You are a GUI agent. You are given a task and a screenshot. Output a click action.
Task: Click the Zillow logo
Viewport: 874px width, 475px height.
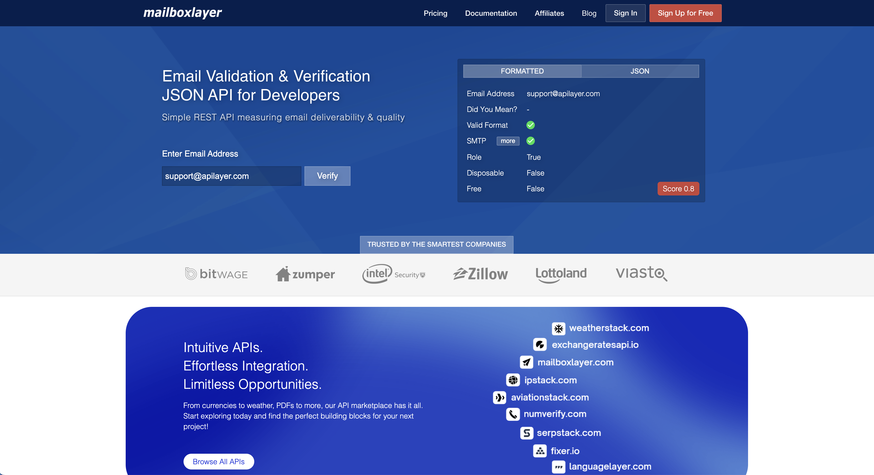tap(480, 274)
